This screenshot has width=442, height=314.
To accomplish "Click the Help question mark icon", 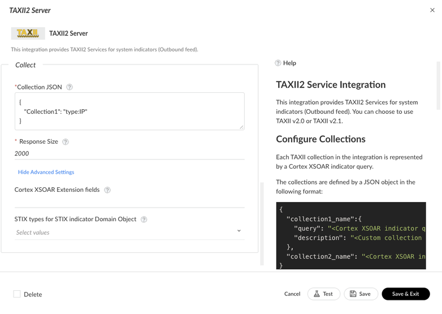I will (x=278, y=63).
